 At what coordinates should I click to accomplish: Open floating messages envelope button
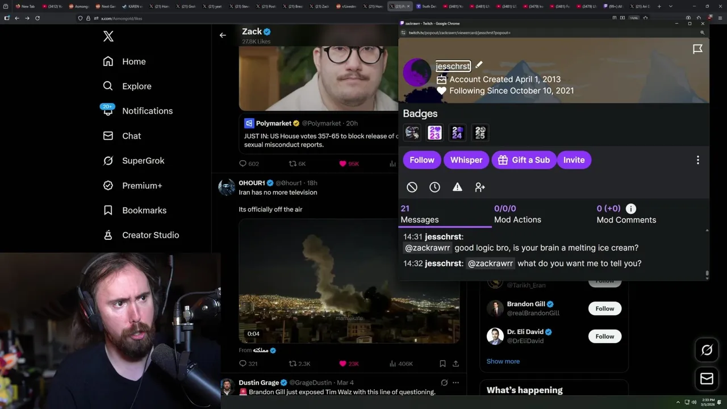(707, 379)
